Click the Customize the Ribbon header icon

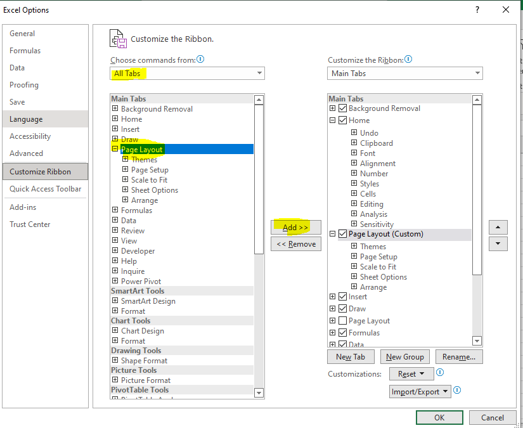118,39
